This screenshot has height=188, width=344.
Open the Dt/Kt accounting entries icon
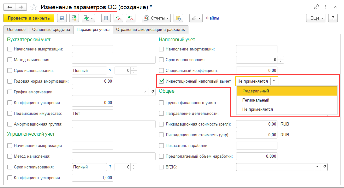click(x=130, y=18)
